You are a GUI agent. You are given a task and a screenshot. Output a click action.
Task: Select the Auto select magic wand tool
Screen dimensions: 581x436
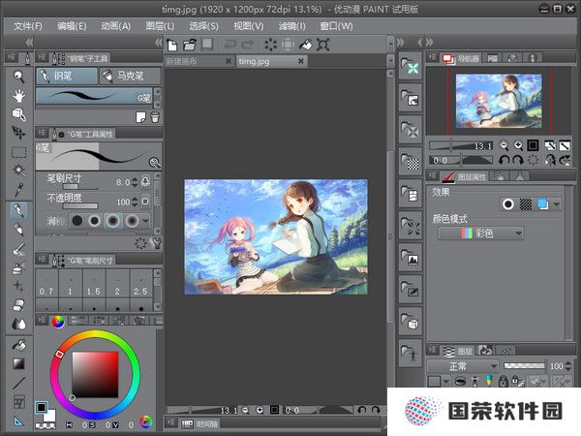(18, 171)
